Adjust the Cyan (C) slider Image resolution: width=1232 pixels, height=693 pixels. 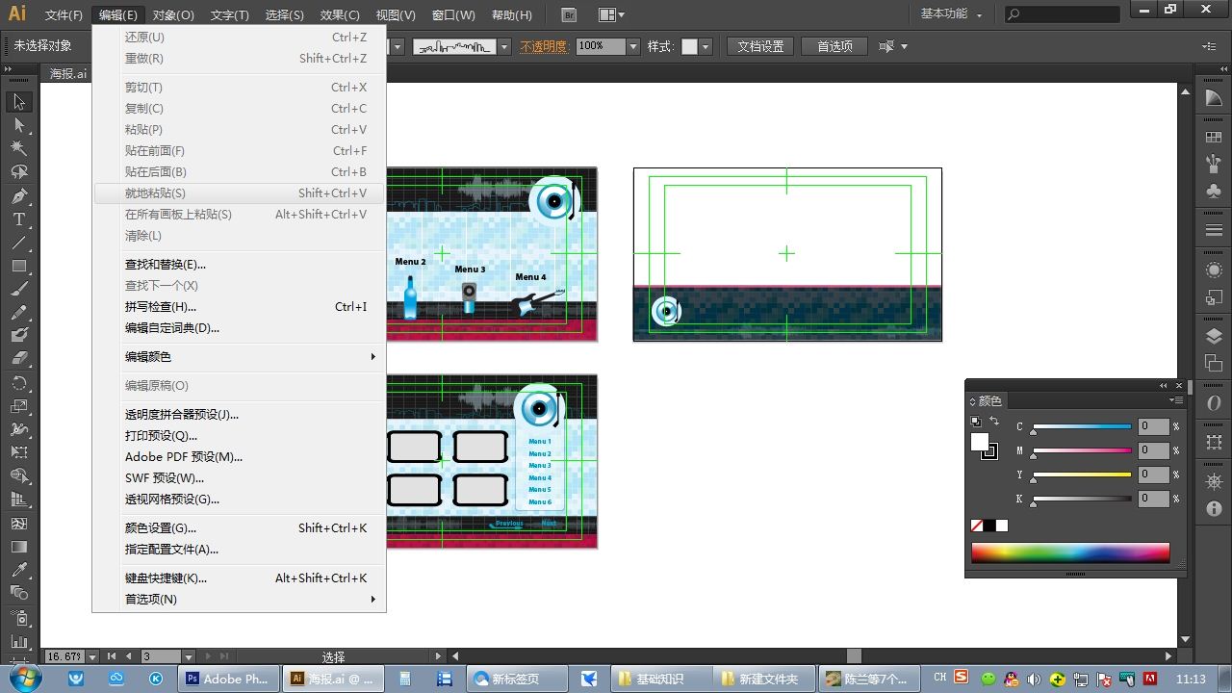1082,427
